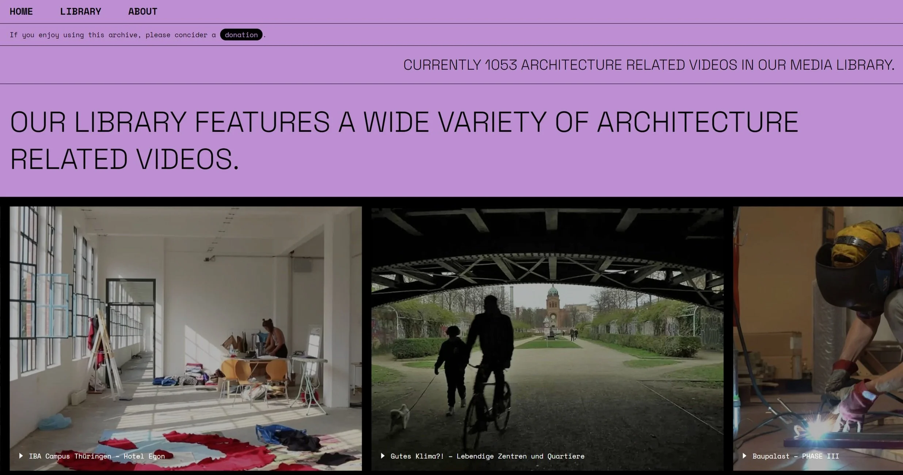Open 'Gutes Klima?! – Lebendige Zentren und Quartiere' title
The image size is (903, 475).
(x=487, y=456)
